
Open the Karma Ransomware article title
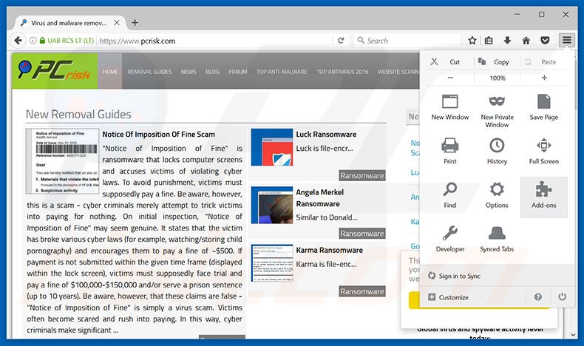pyautogui.click(x=329, y=250)
